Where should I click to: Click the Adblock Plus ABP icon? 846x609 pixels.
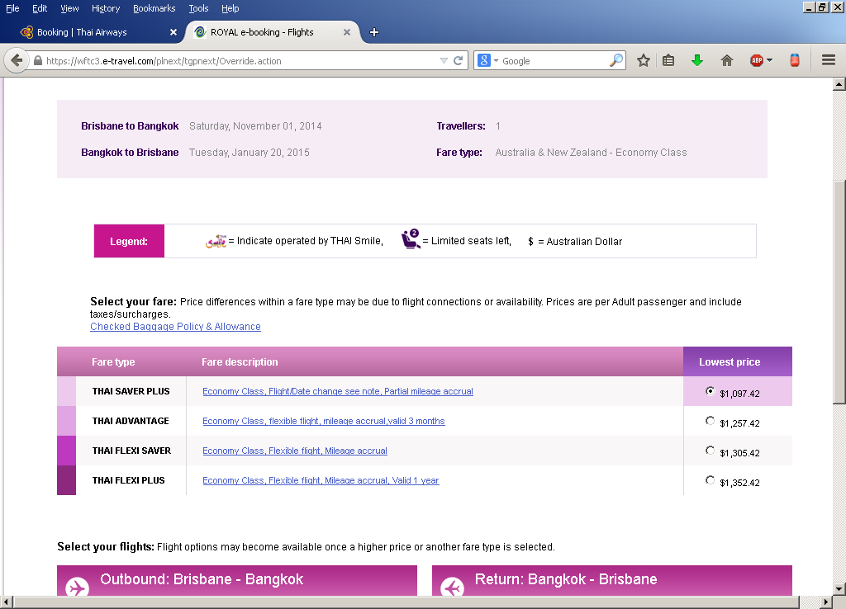(x=756, y=61)
